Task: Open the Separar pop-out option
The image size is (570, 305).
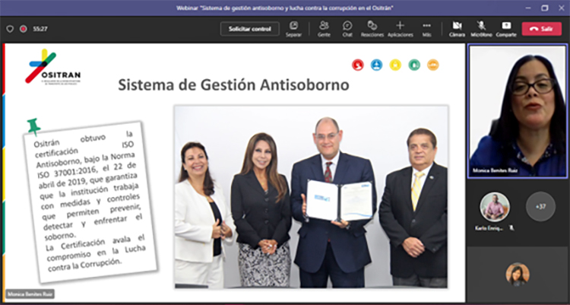Action: [x=293, y=29]
